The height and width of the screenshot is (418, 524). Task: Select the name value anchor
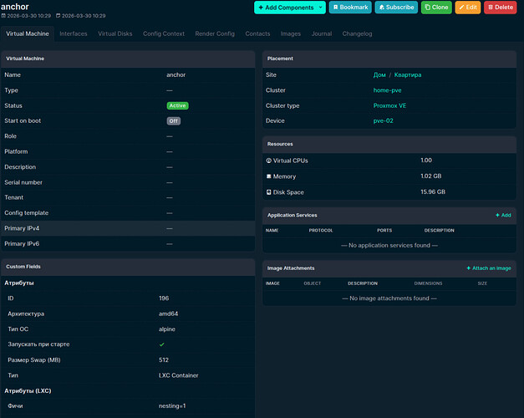click(x=176, y=75)
